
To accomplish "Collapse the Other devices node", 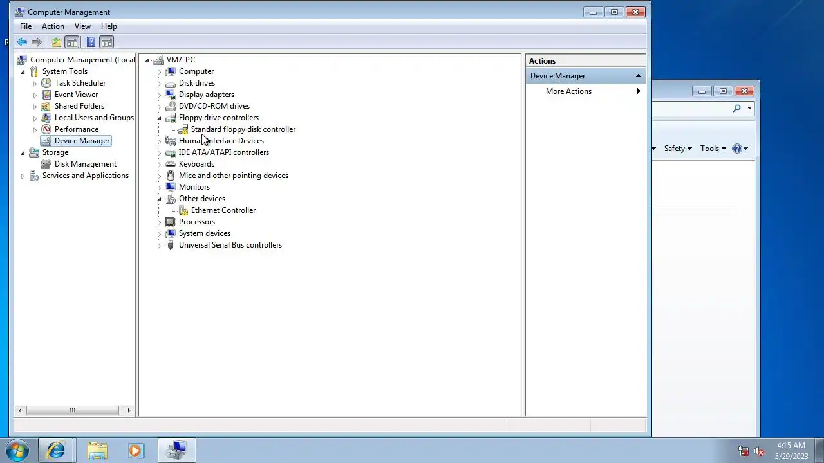I will pyautogui.click(x=159, y=199).
